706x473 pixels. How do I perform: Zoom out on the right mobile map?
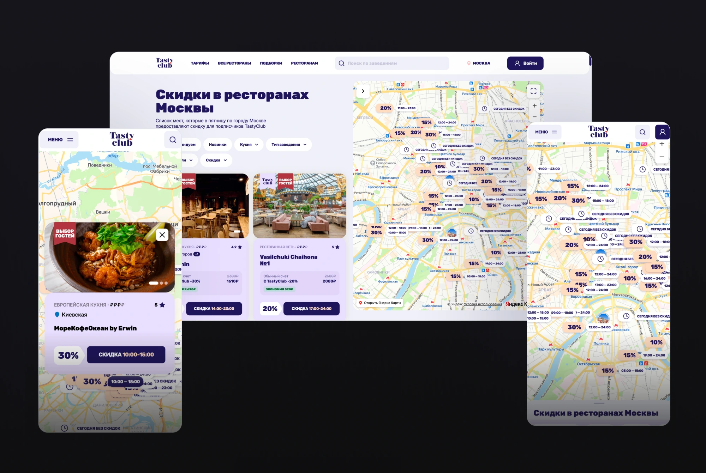click(662, 157)
